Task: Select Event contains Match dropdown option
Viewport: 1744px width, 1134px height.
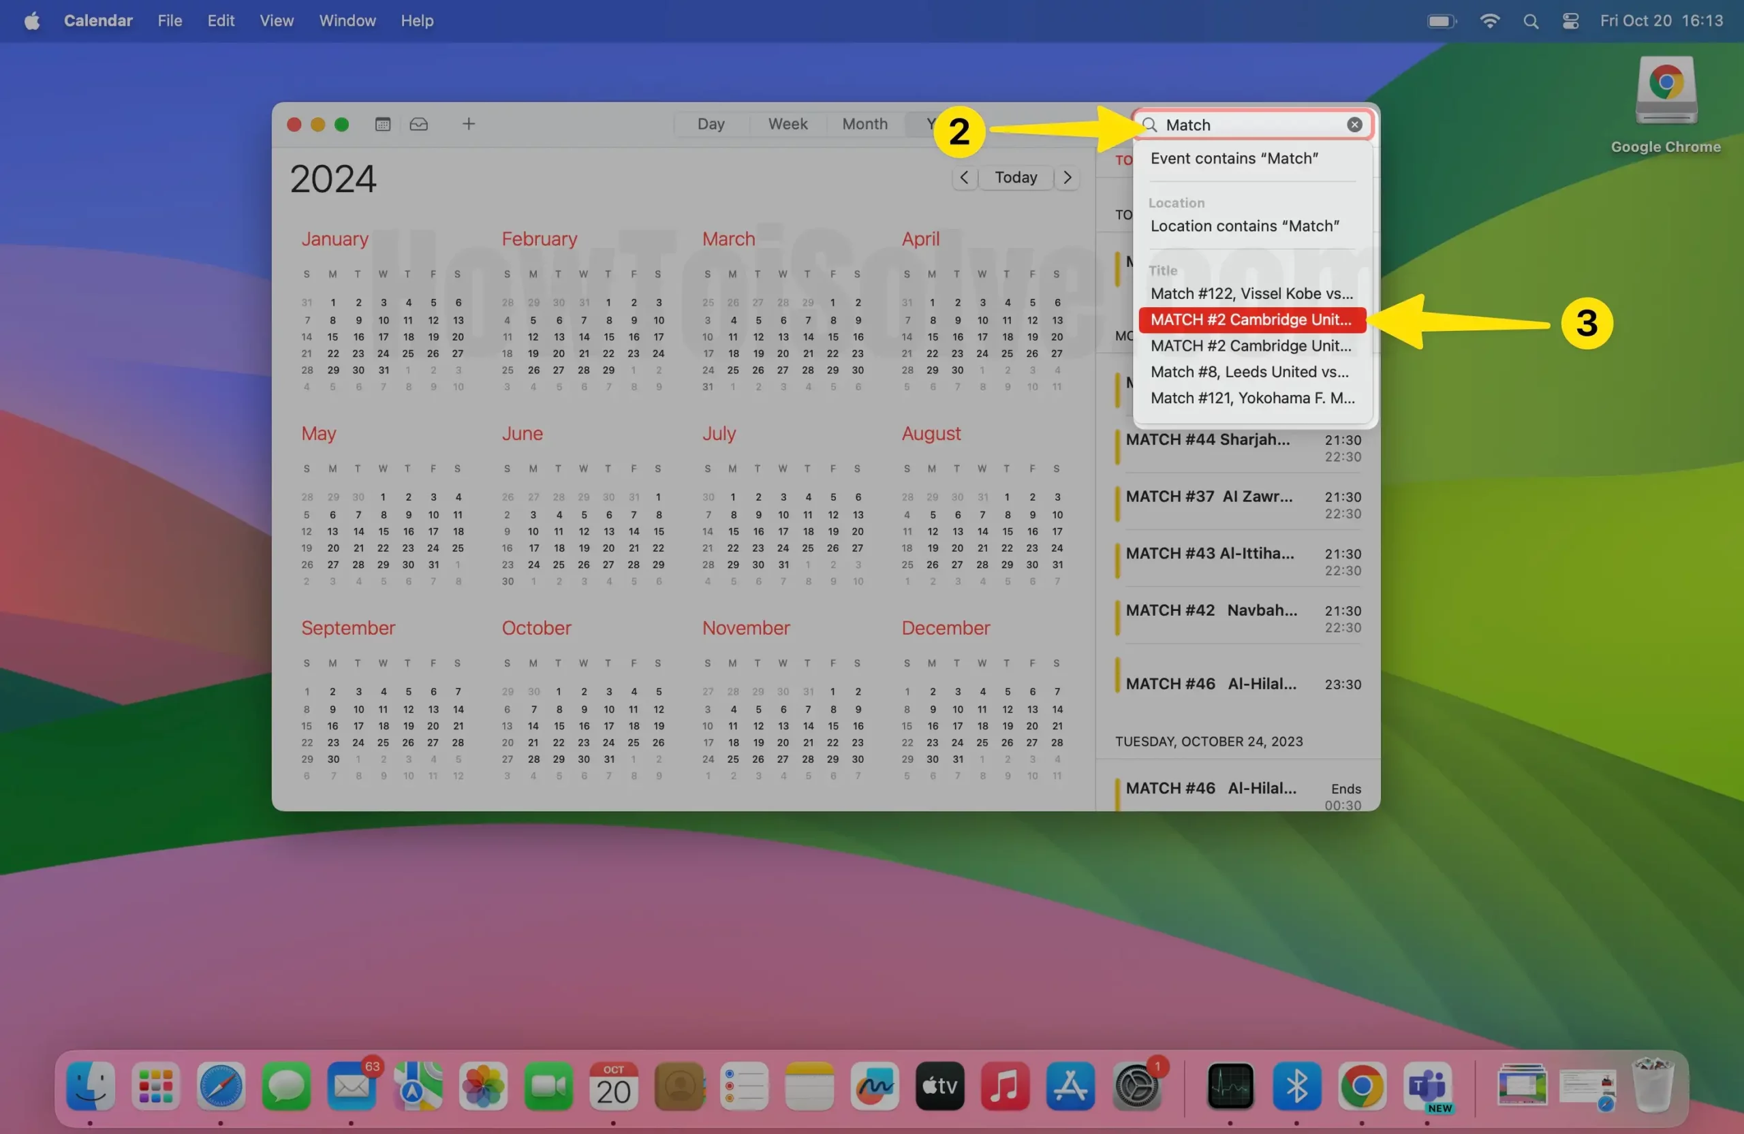Action: click(x=1233, y=157)
